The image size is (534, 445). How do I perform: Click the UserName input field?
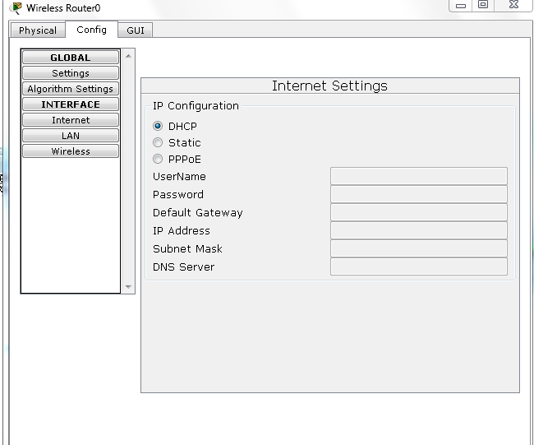(418, 176)
